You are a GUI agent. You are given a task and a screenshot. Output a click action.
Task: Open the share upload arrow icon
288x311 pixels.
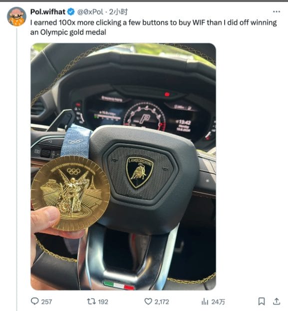pyautogui.click(x=277, y=301)
